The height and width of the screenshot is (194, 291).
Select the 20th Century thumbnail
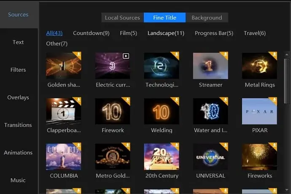162,157
